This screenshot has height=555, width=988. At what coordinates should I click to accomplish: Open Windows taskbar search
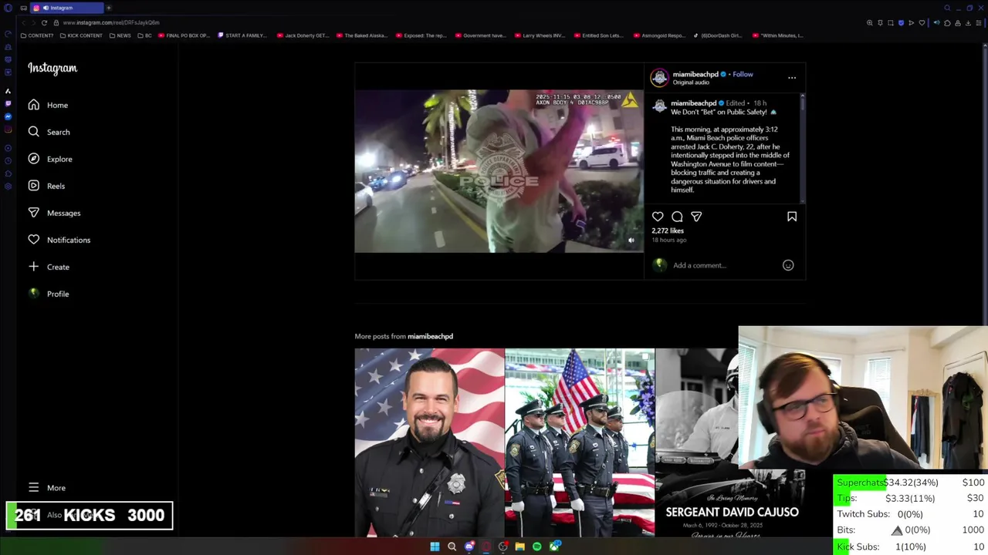[452, 547]
